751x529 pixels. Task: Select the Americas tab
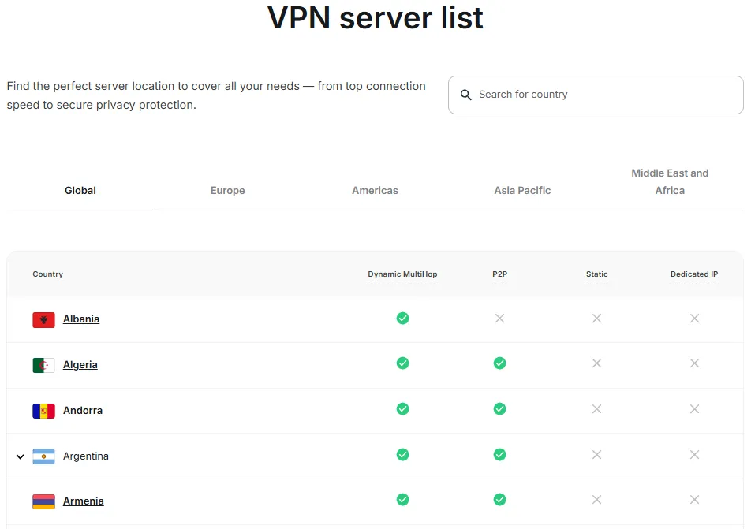tap(375, 190)
